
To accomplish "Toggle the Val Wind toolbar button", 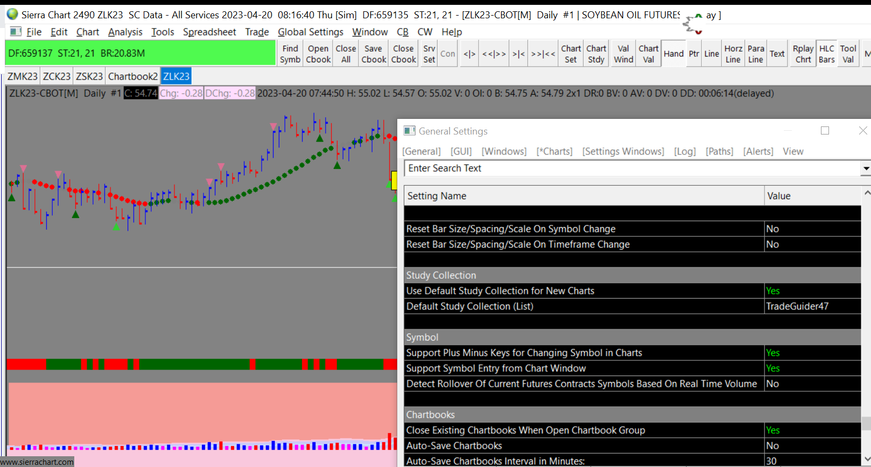I will point(623,54).
